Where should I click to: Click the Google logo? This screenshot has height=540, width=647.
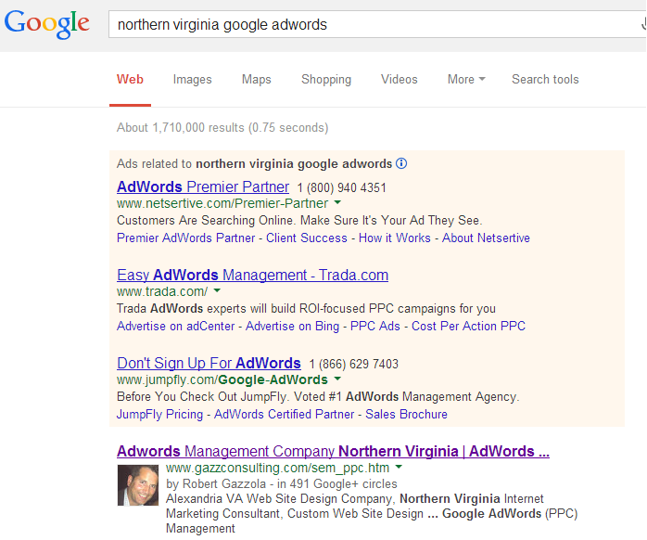pyautogui.click(x=46, y=24)
